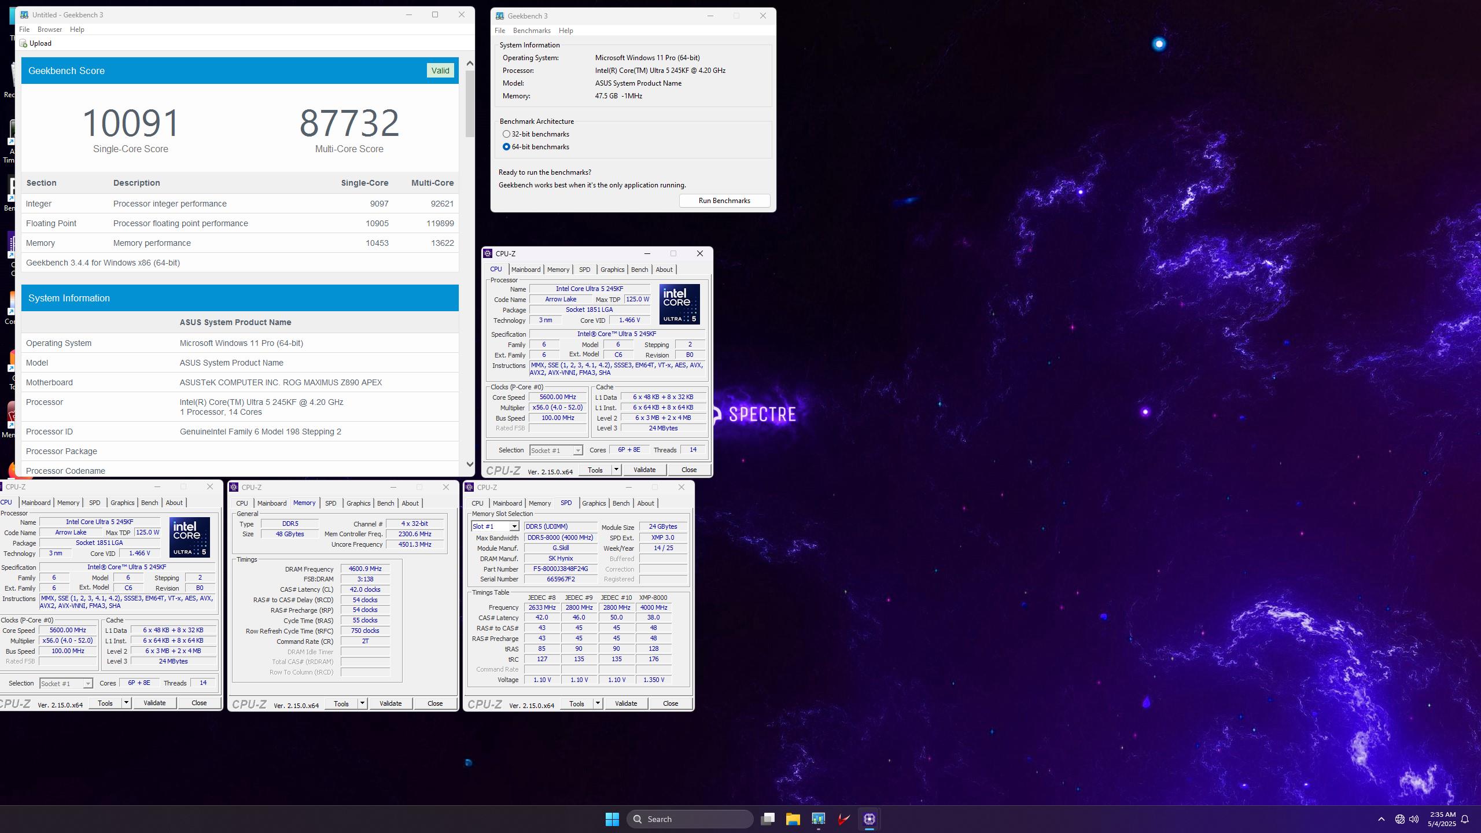Image resolution: width=1481 pixels, height=833 pixels.
Task: Open Tools dropdown arrow in lower-left CPU-Z
Action: coord(126,703)
